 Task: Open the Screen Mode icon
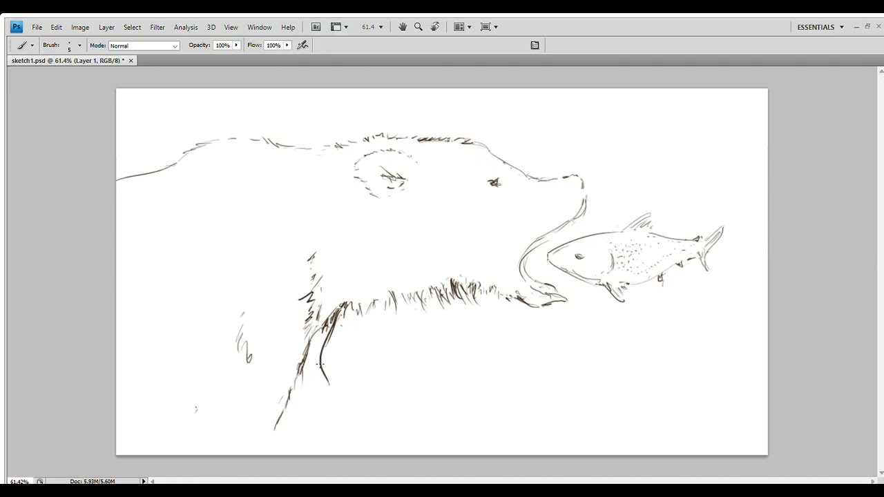point(486,27)
